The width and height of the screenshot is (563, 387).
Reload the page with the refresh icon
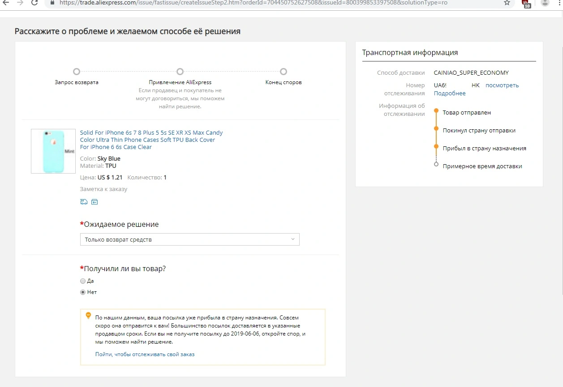[x=34, y=3]
